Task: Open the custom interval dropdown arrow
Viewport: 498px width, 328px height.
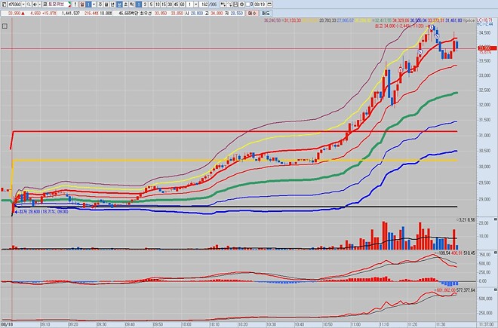Action: click(x=196, y=5)
